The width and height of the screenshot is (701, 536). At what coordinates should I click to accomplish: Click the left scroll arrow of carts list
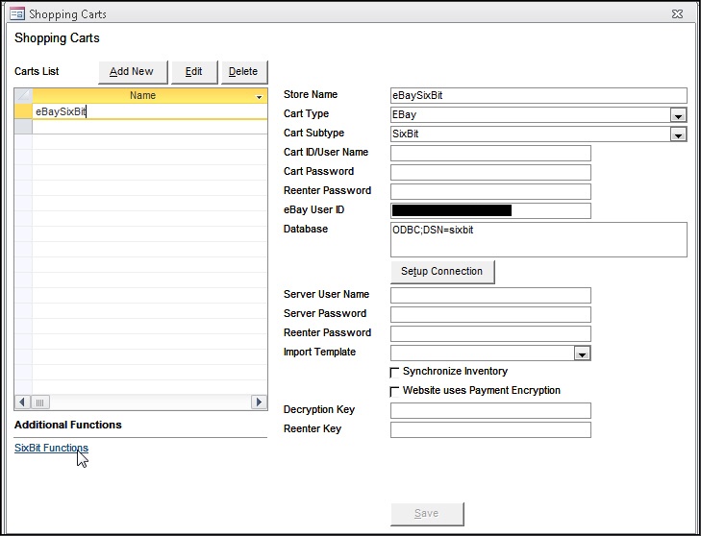(x=22, y=402)
